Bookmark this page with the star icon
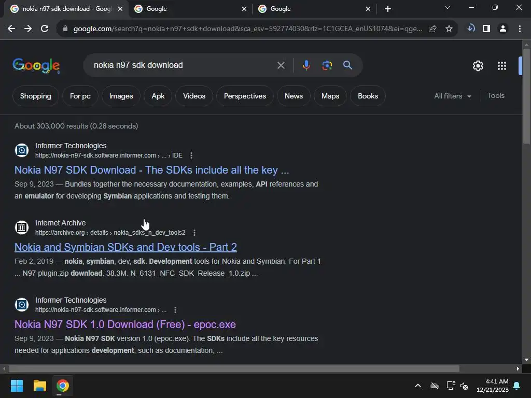Image resolution: width=531 pixels, height=398 pixels. (x=449, y=29)
